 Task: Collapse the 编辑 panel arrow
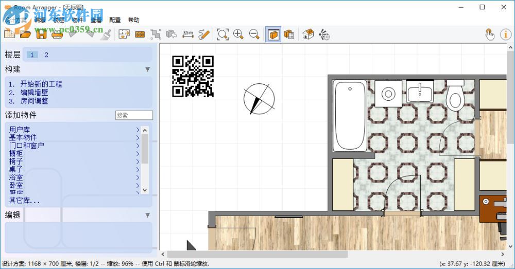tap(147, 215)
